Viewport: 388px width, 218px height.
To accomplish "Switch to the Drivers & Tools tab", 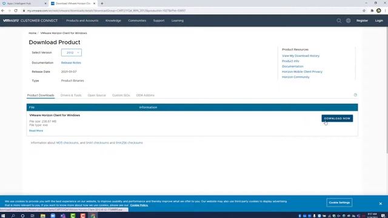I will click(x=71, y=95).
